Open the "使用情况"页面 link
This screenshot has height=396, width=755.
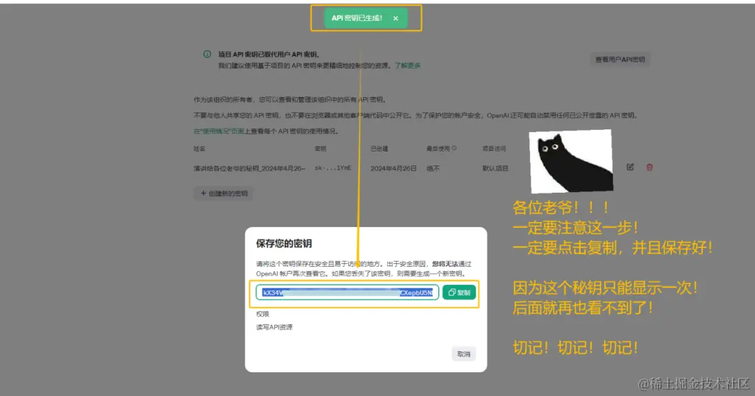point(219,131)
